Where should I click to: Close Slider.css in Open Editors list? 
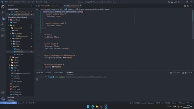tap(10, 15)
